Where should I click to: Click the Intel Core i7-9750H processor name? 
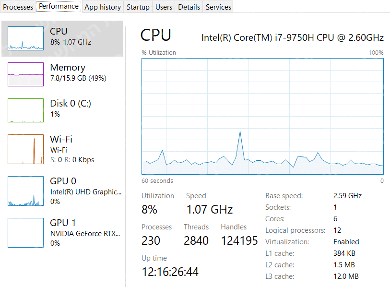coord(293,37)
